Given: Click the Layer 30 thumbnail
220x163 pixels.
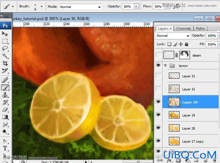Looking at the screenshot, I should tap(174, 102).
